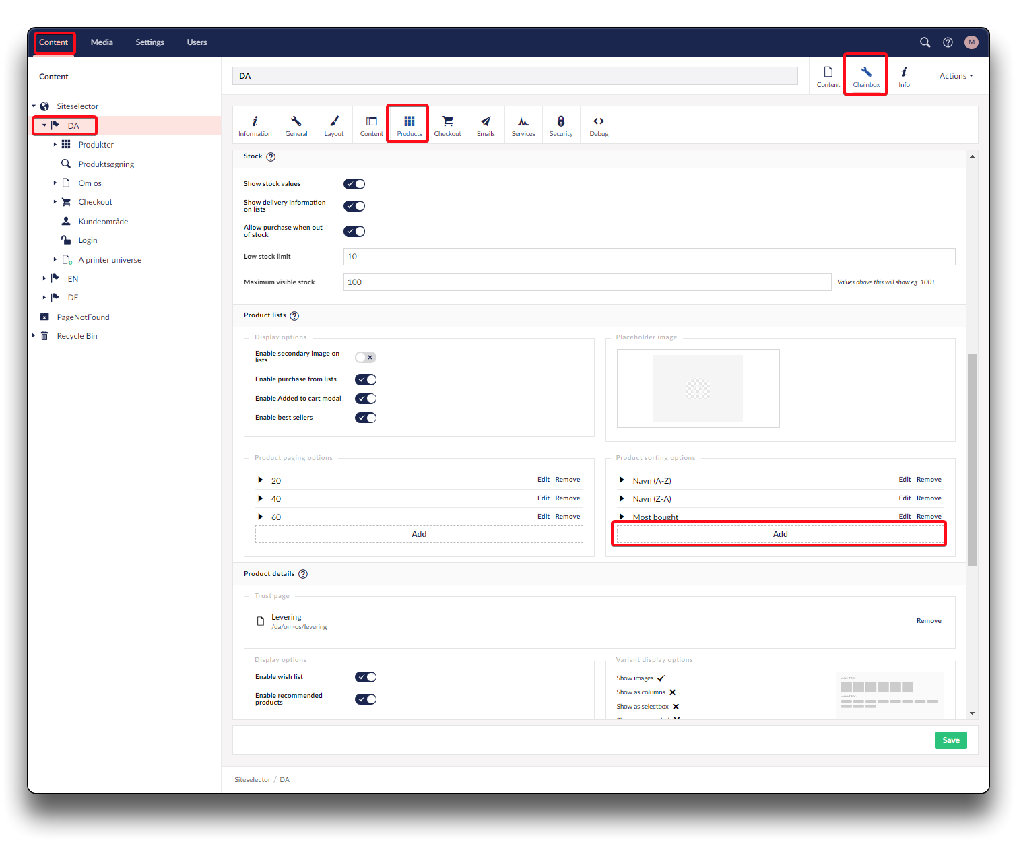The width and height of the screenshot is (1017, 842).
Task: Go to the Settings section
Action: [x=150, y=42]
